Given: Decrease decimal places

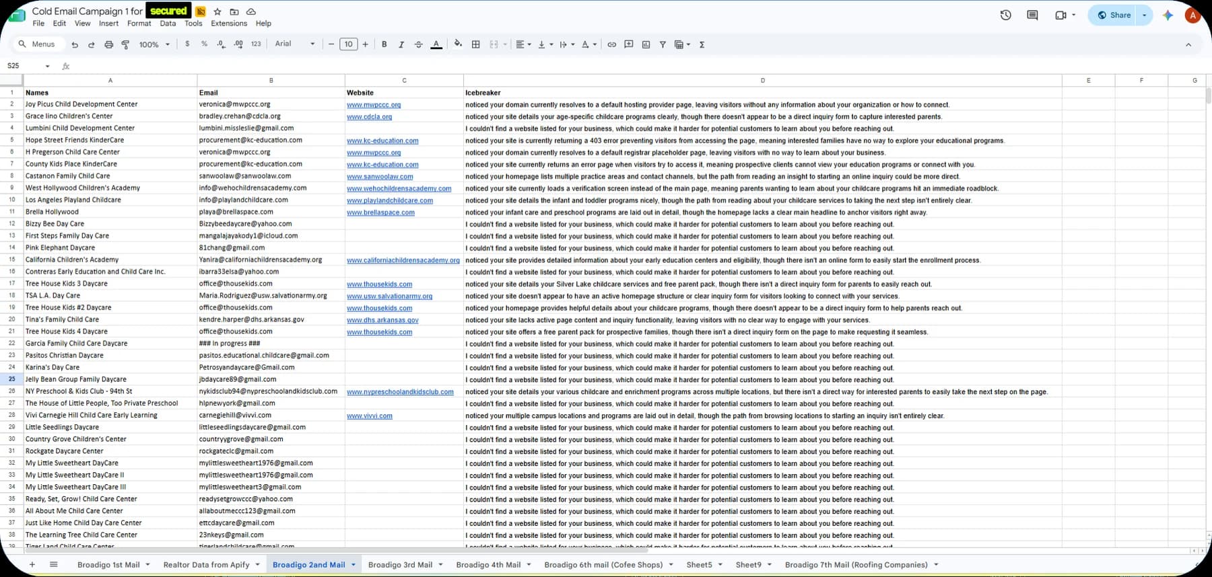Looking at the screenshot, I should [x=221, y=44].
